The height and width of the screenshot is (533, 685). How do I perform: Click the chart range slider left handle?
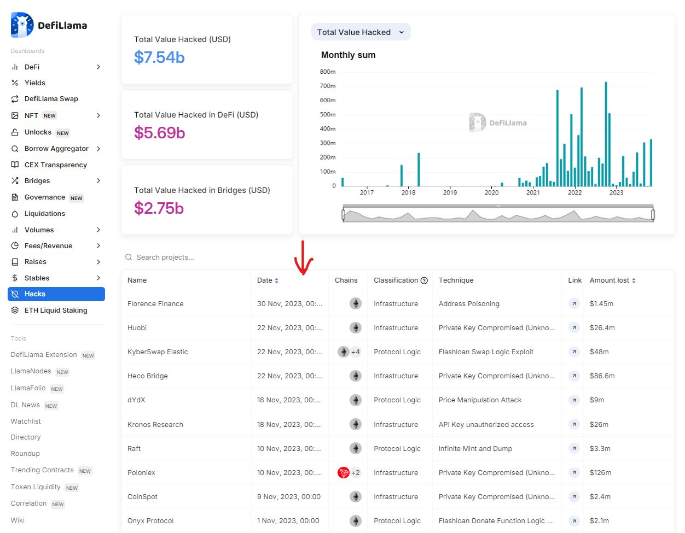point(344,215)
